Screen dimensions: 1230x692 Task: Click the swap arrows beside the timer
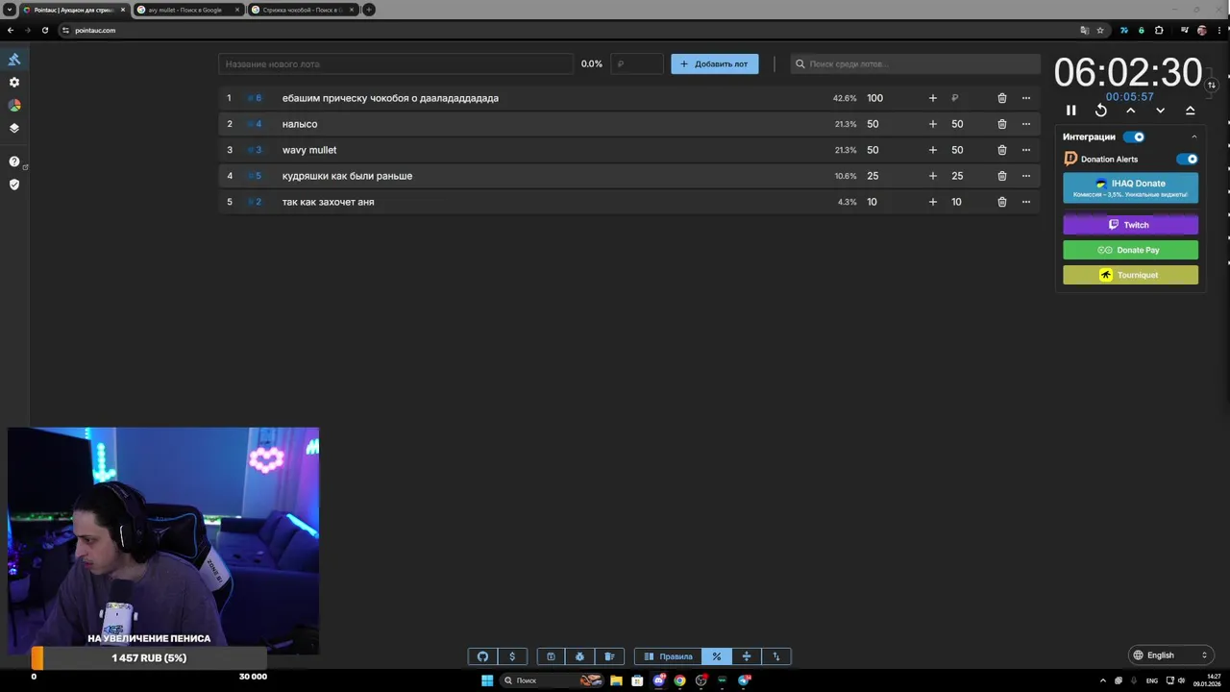[x=1212, y=85]
